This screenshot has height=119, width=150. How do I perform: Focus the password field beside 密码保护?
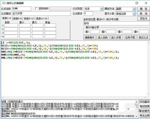point(60,8)
